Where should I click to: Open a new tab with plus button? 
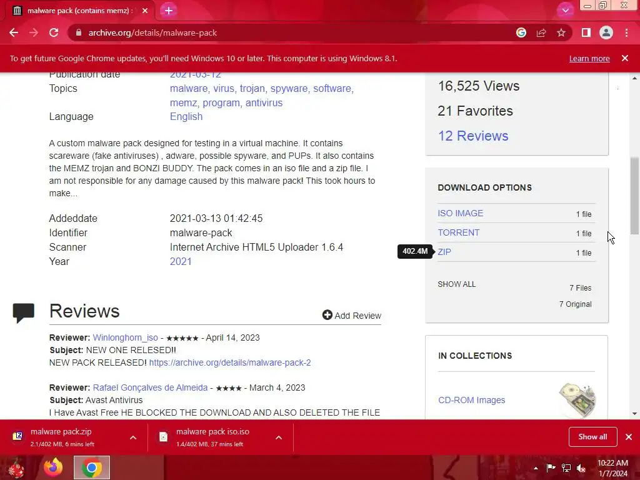(169, 11)
